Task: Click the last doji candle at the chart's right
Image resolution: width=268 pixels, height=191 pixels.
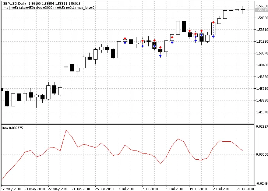Action: 243,10
